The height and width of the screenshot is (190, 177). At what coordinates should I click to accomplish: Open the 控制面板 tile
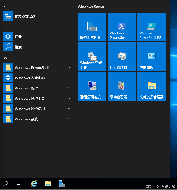coord(152,57)
